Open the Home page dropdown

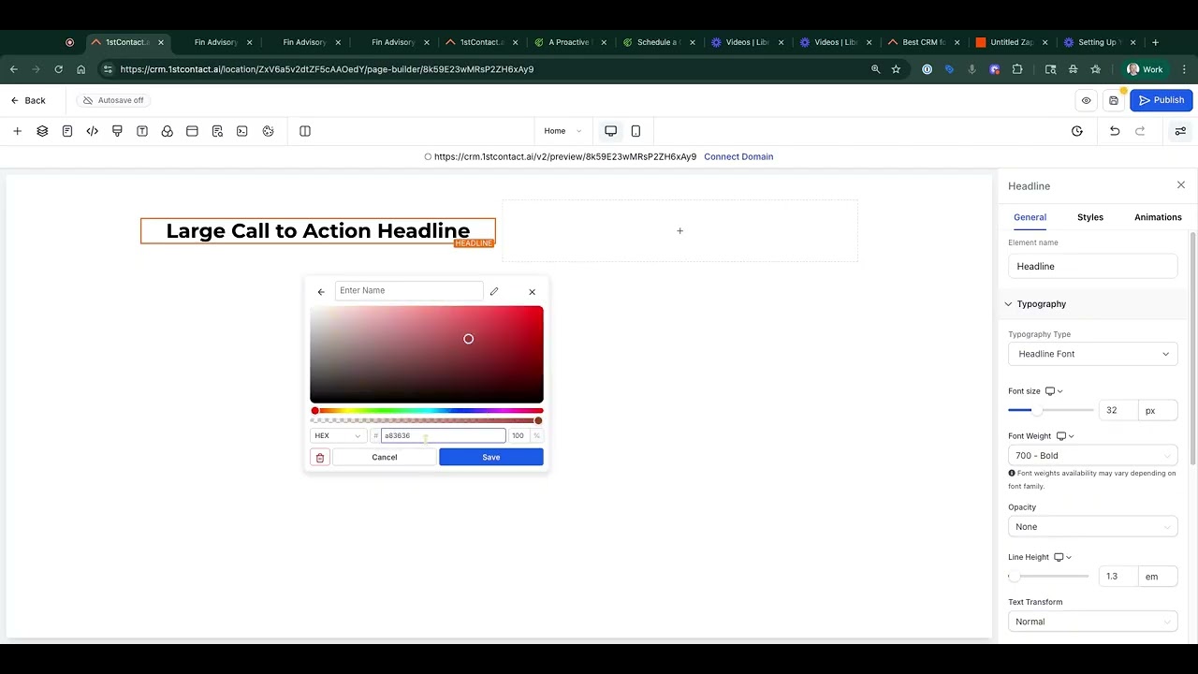coord(562,131)
